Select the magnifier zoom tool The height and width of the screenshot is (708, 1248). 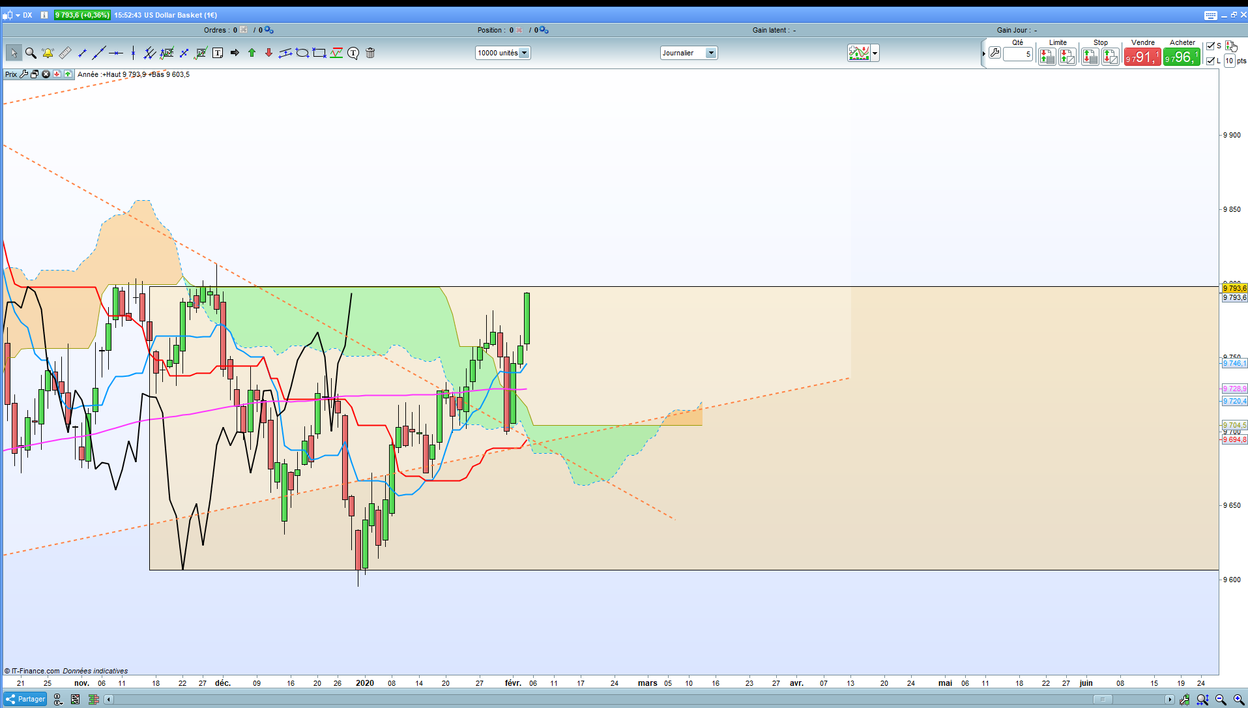(31, 53)
